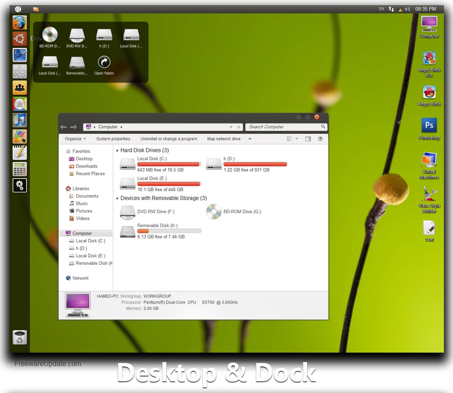Launch Firefox from the dock

(20, 22)
